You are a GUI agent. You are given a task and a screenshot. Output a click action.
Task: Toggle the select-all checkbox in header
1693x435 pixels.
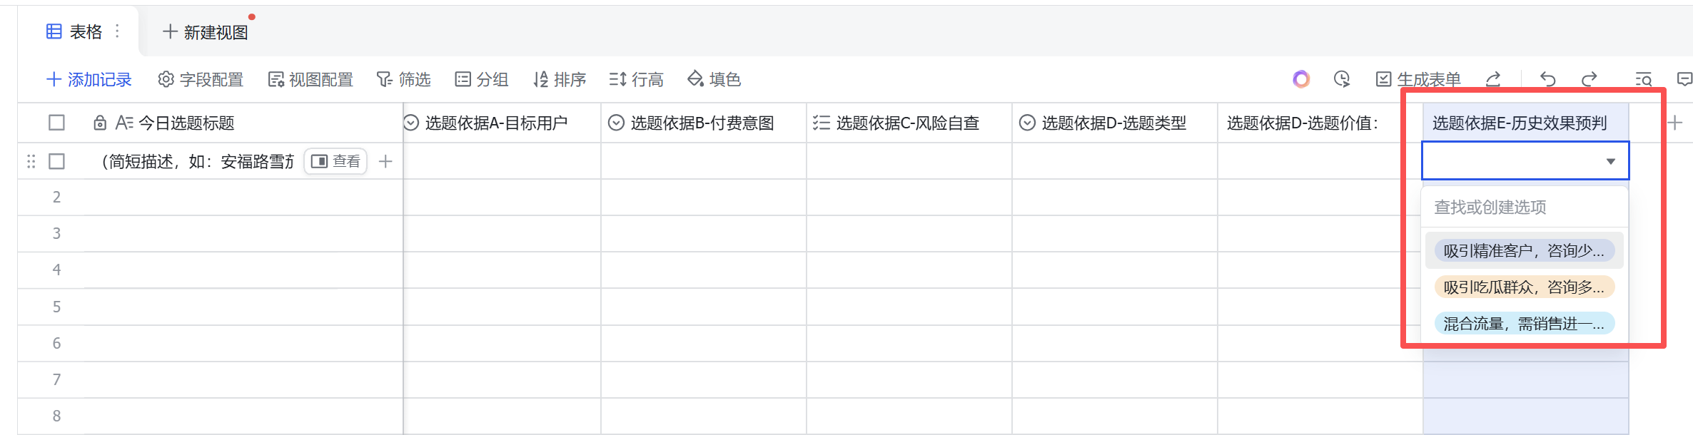tap(56, 123)
